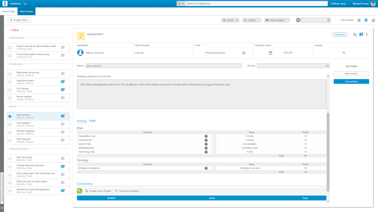Viewport: 378px width, 212px height.
Task: Open comments for Jira migration idea
Action: (63, 124)
